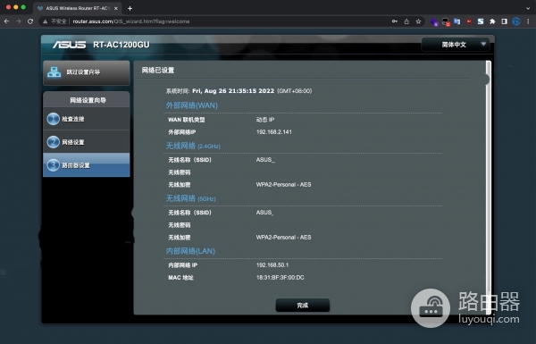Click the panel's vertical scrollbar
The height and width of the screenshot is (344, 536).
(489, 188)
